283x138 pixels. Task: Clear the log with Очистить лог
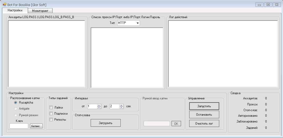[204, 123]
